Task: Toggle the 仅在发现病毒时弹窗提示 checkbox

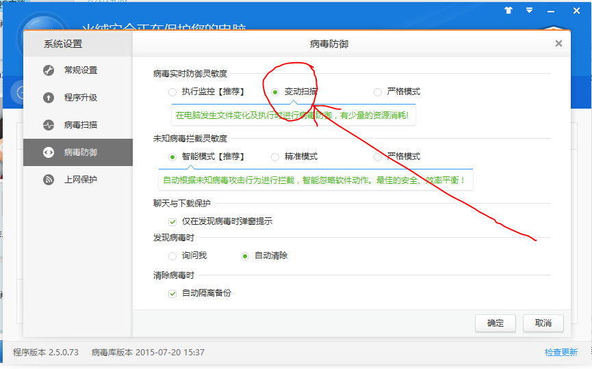Action: tap(172, 221)
